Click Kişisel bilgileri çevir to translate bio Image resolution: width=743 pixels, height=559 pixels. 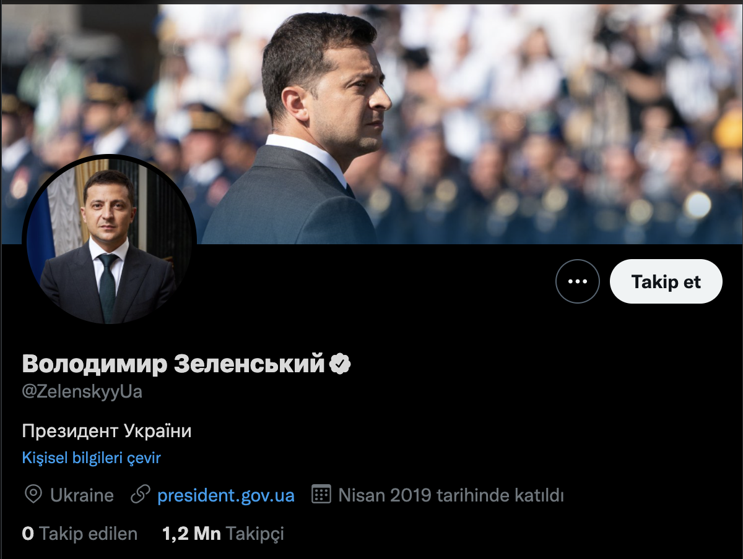[x=91, y=458]
